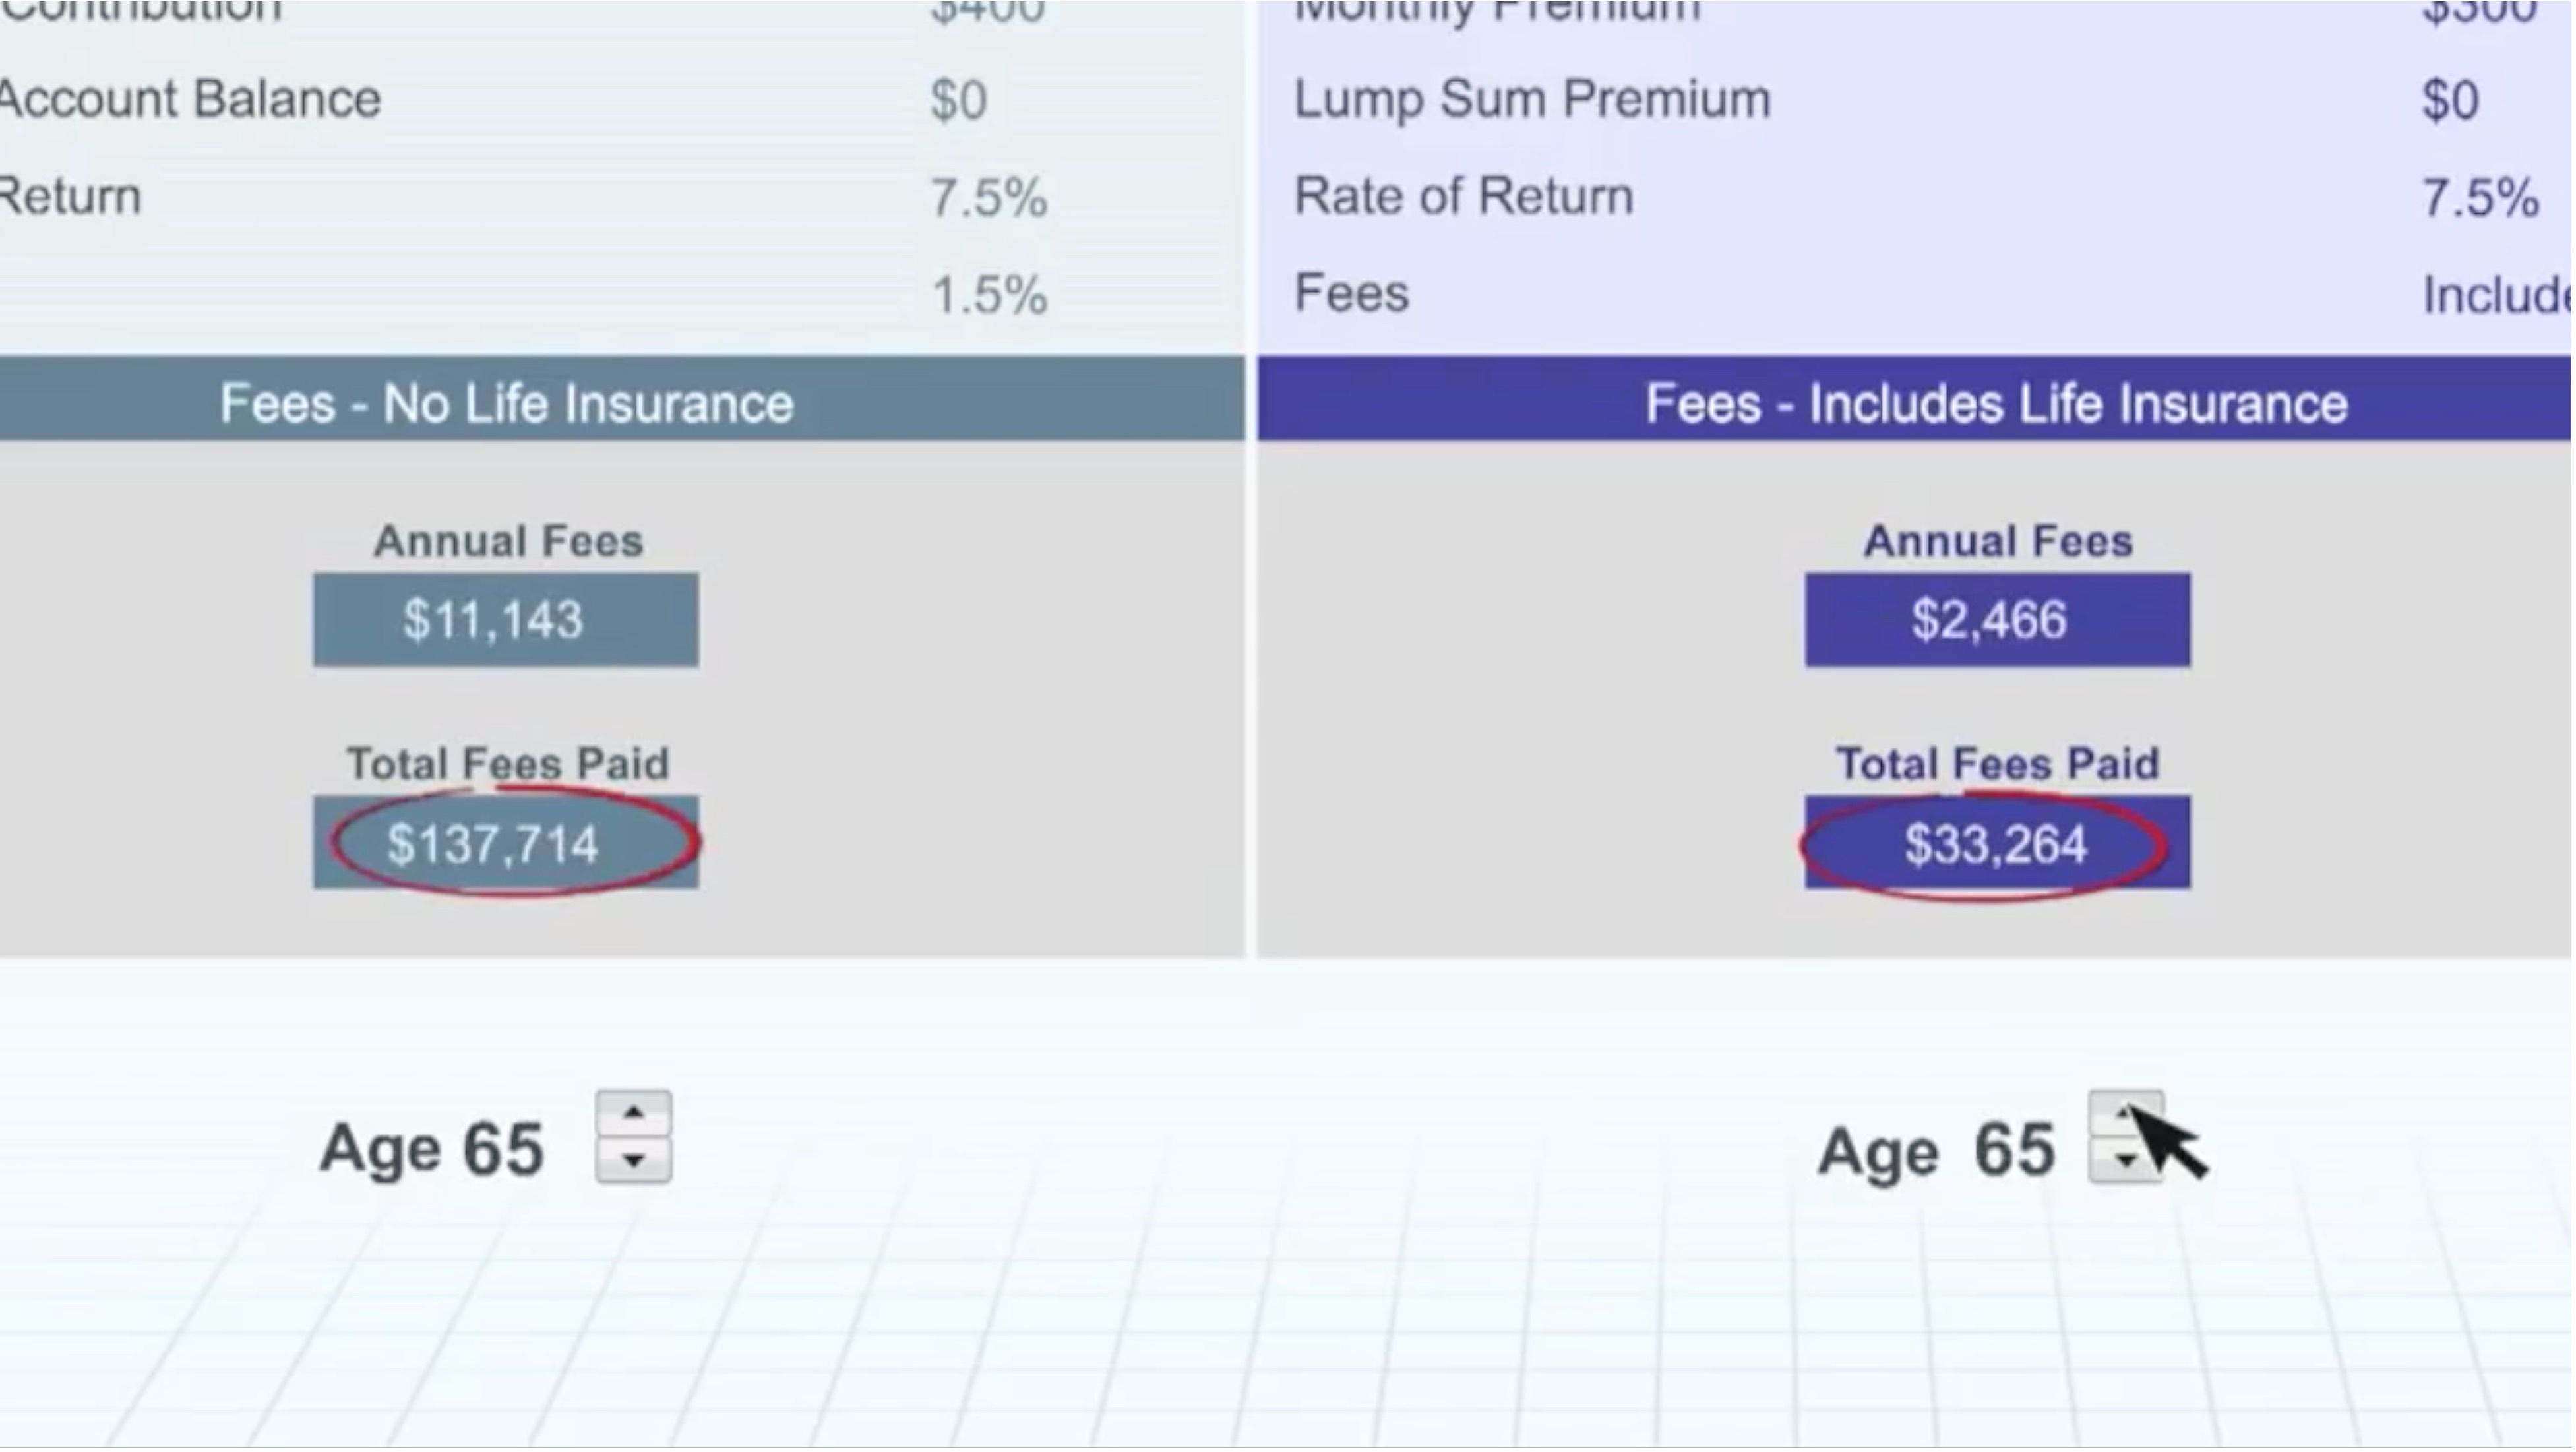Click the Fees row label in right panel
2576x1452 pixels.
coord(1351,293)
